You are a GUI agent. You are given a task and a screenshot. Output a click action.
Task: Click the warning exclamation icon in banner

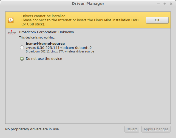tap(11, 20)
